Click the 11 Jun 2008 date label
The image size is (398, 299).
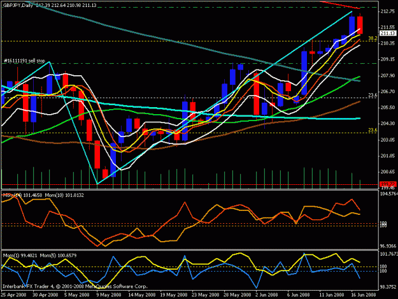point(332,295)
